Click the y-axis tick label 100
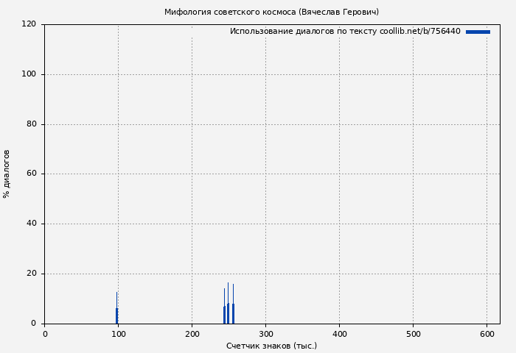Viewport: 516px width, 353px height. click(29, 74)
